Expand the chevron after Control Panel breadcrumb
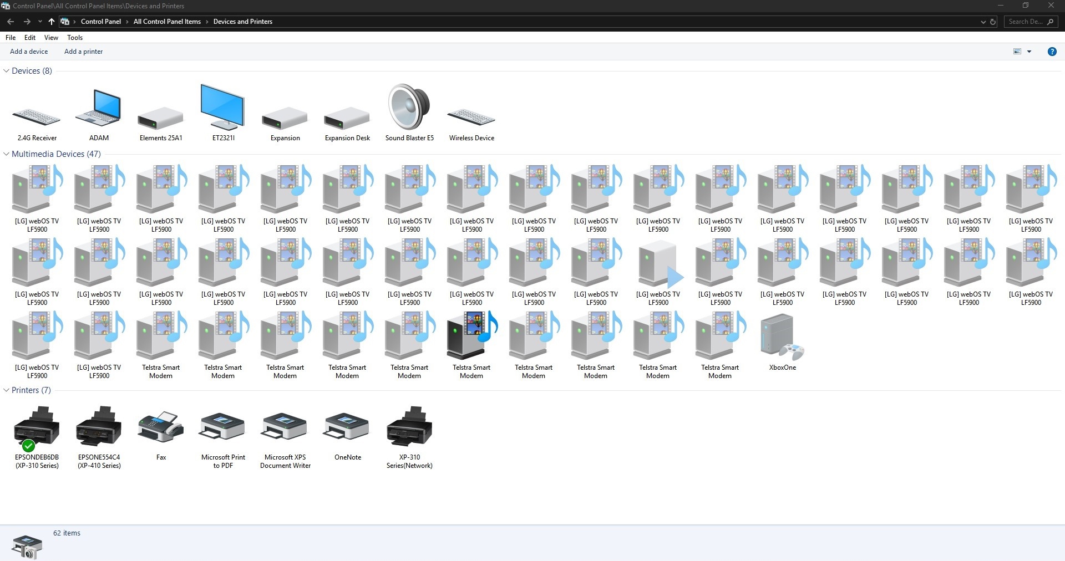Viewport: 1065px width, 561px height. (127, 22)
